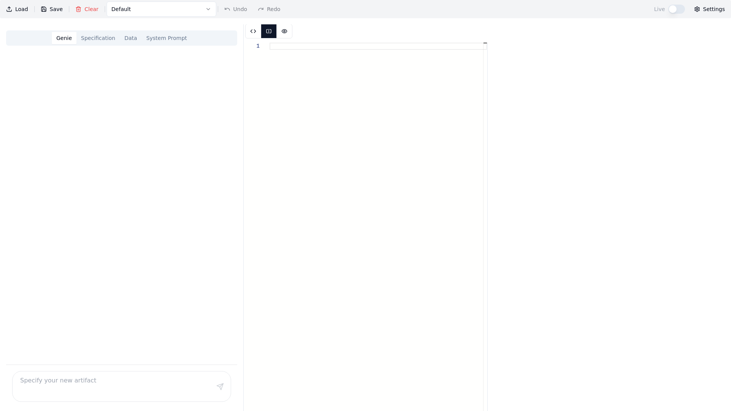
Task: Click the Load button
Action: tap(17, 9)
